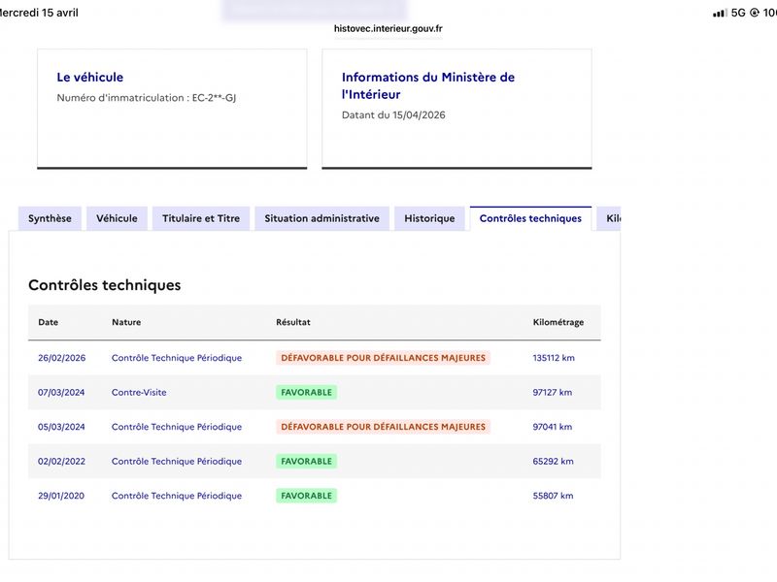
Task: Click the FAVORABLE badge for 02/02/2022
Action: coord(306,462)
